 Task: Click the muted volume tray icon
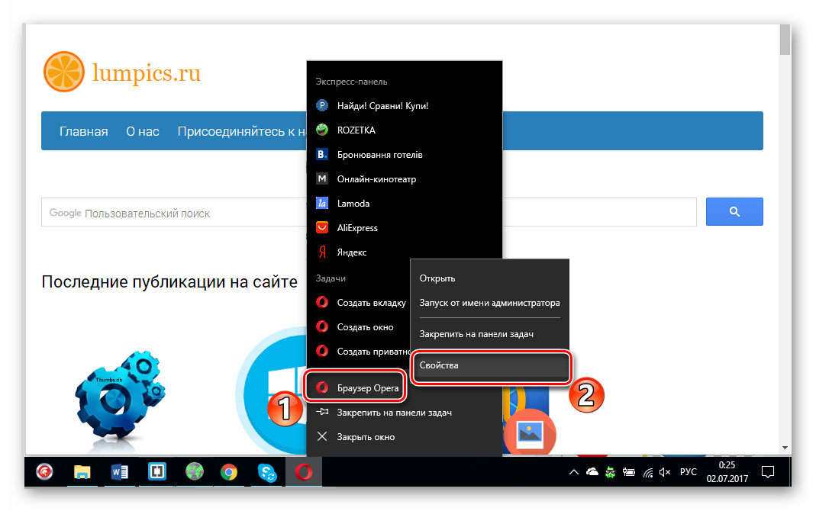click(x=665, y=472)
